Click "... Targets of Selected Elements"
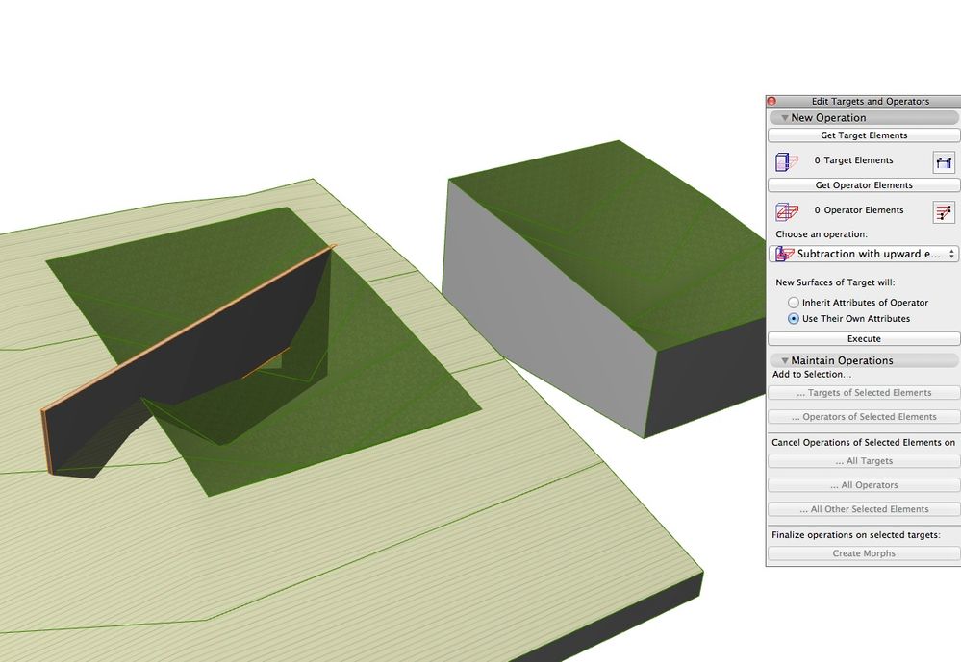 click(863, 392)
